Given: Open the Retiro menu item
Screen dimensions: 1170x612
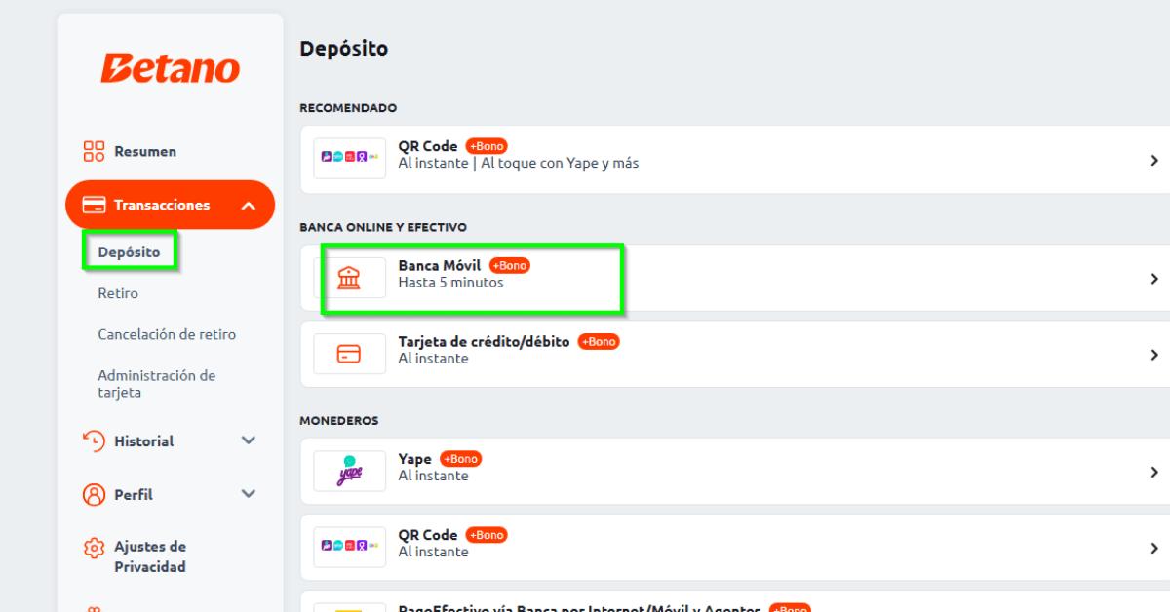Looking at the screenshot, I should [118, 293].
